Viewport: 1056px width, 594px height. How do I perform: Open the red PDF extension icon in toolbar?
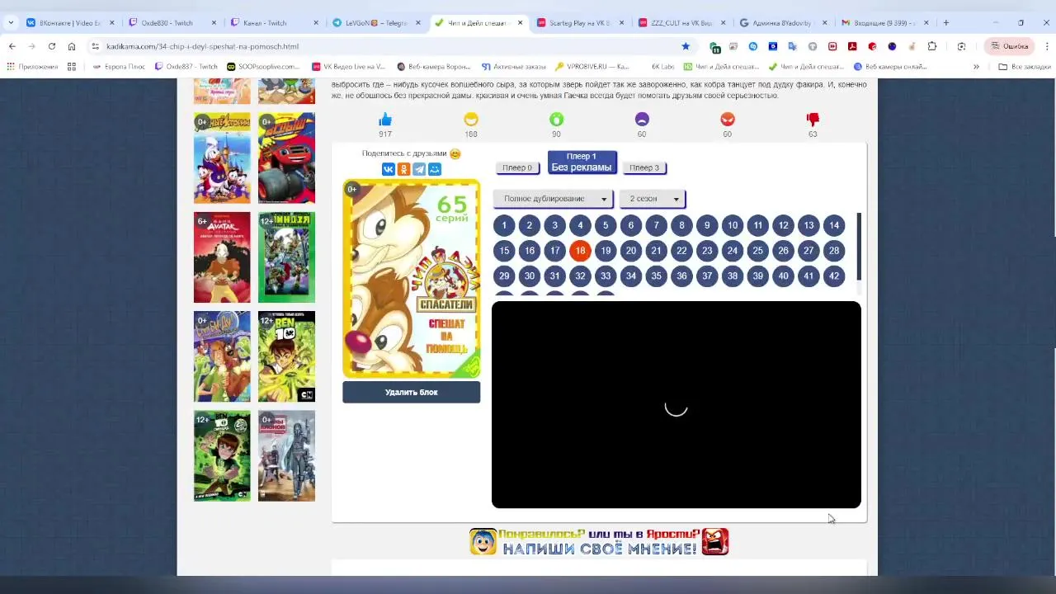coord(852,46)
